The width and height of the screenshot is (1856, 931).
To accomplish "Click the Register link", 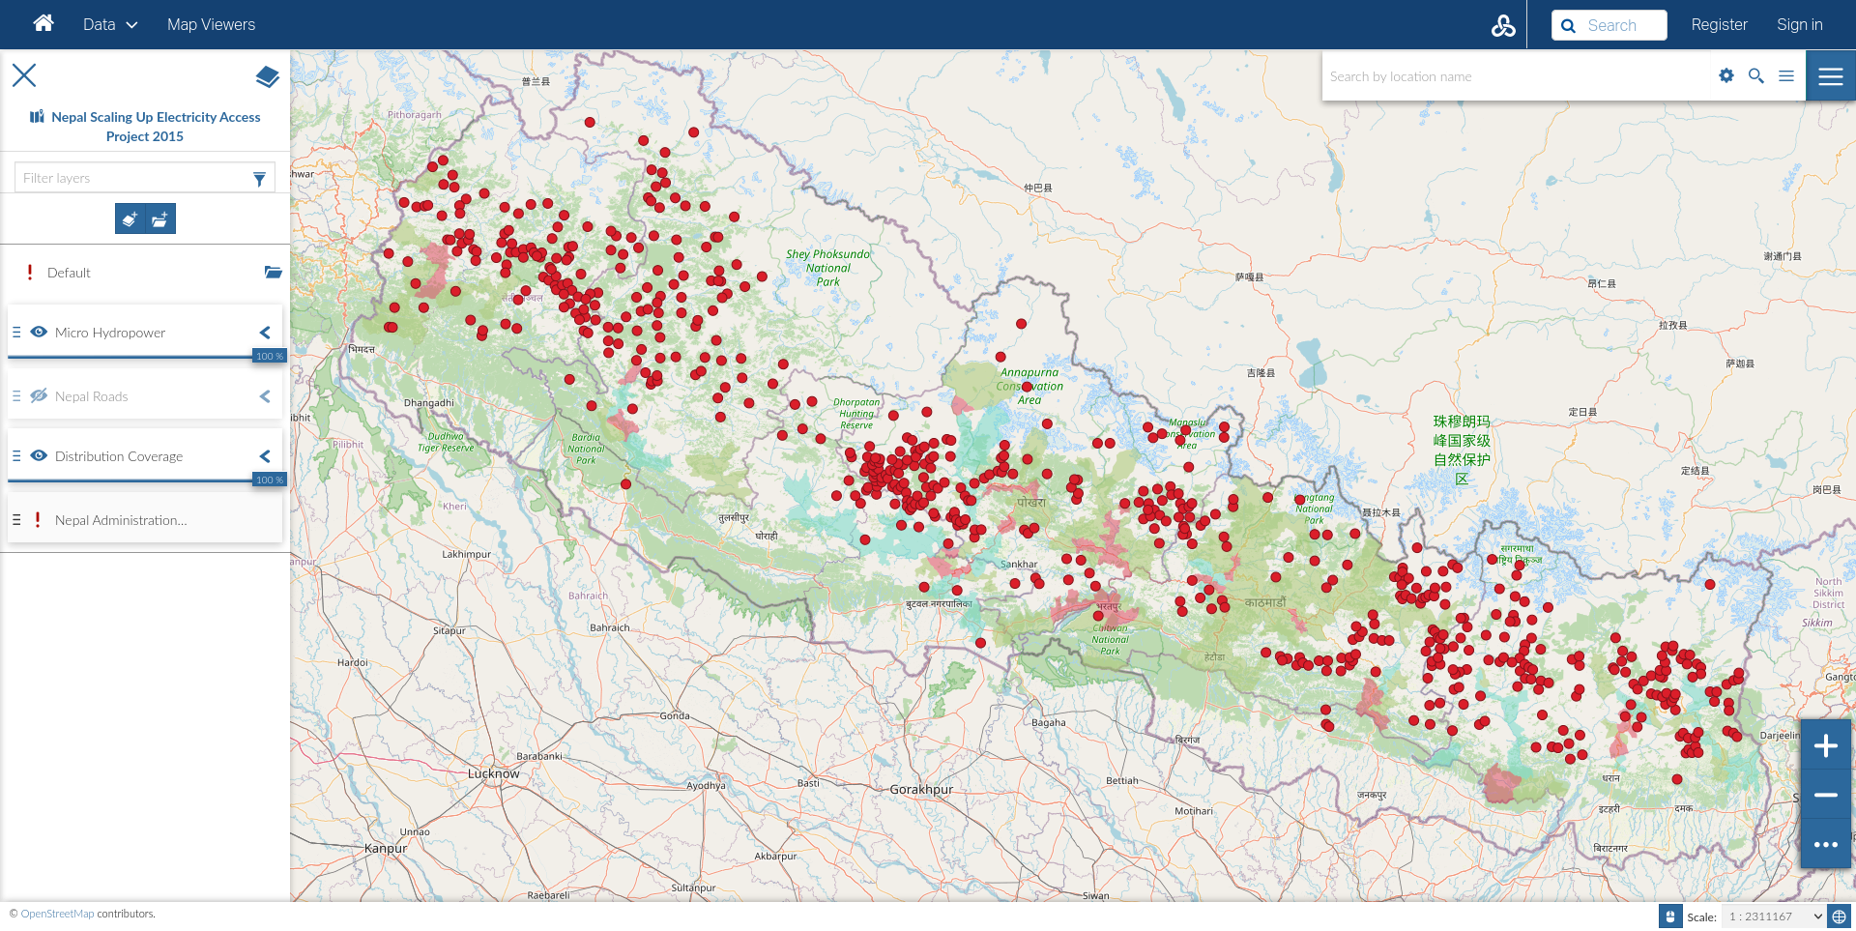I will [1719, 25].
